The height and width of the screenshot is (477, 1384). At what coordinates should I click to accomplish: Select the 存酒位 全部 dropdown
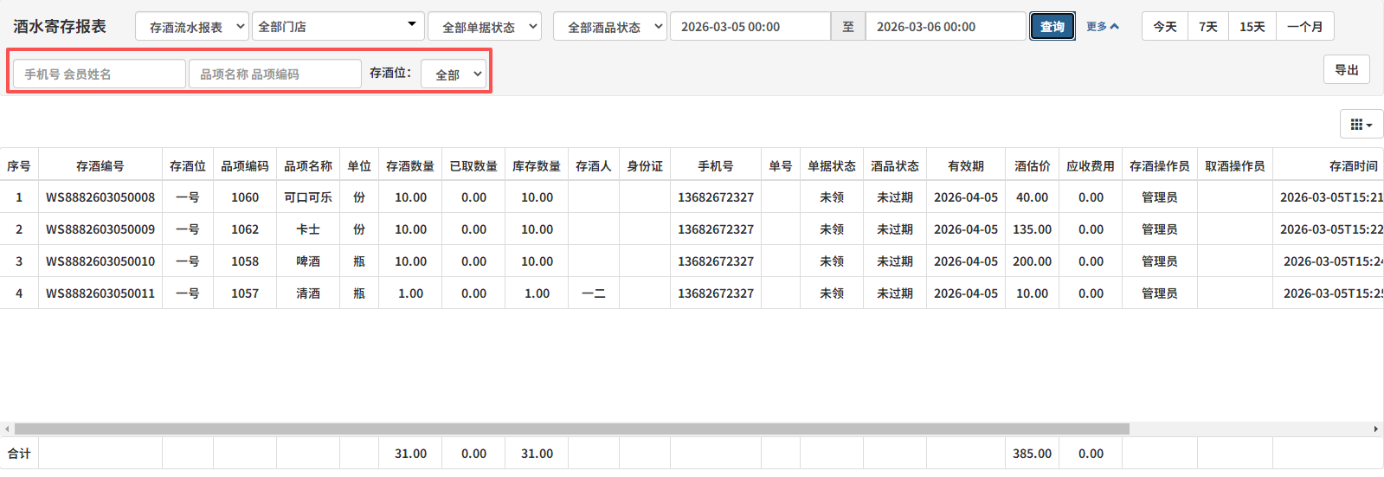point(454,74)
